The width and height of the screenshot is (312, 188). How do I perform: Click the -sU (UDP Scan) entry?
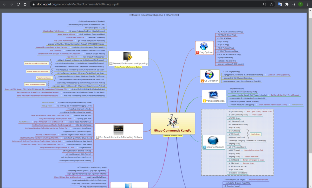(234, 128)
